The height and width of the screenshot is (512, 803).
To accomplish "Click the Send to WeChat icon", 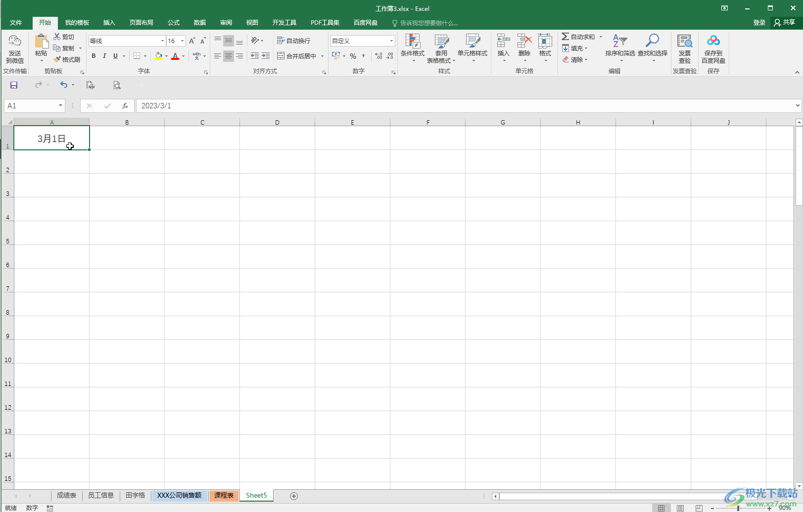I will pyautogui.click(x=15, y=42).
